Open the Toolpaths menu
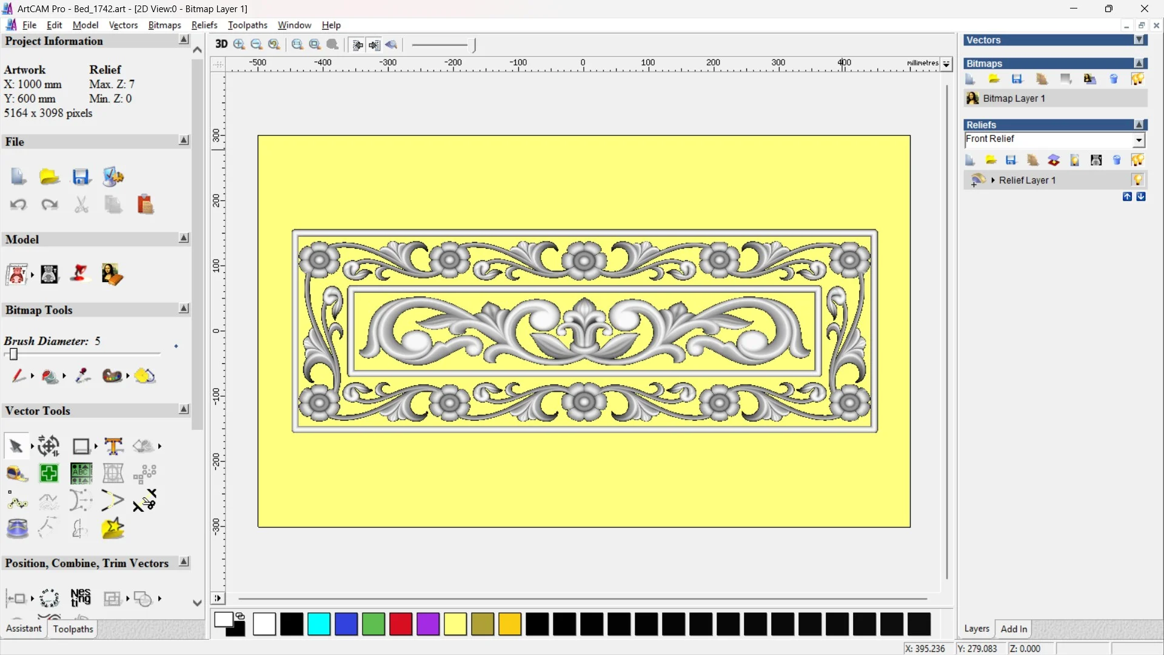Image resolution: width=1164 pixels, height=655 pixels. click(247, 25)
